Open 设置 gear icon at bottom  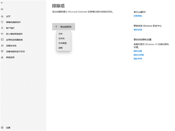(x=2, y=128)
